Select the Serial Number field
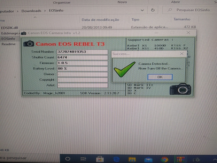217x163 pixels. 82,52
